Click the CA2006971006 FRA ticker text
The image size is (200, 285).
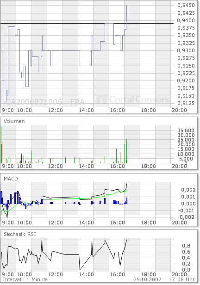coord(45,102)
